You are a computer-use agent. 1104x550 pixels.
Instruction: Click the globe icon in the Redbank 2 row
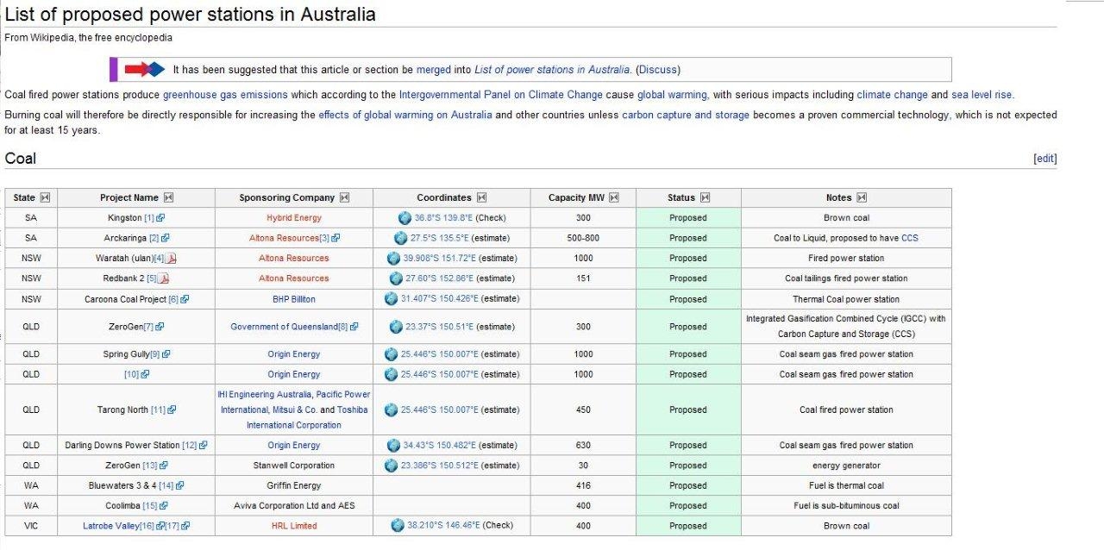pyautogui.click(x=397, y=278)
